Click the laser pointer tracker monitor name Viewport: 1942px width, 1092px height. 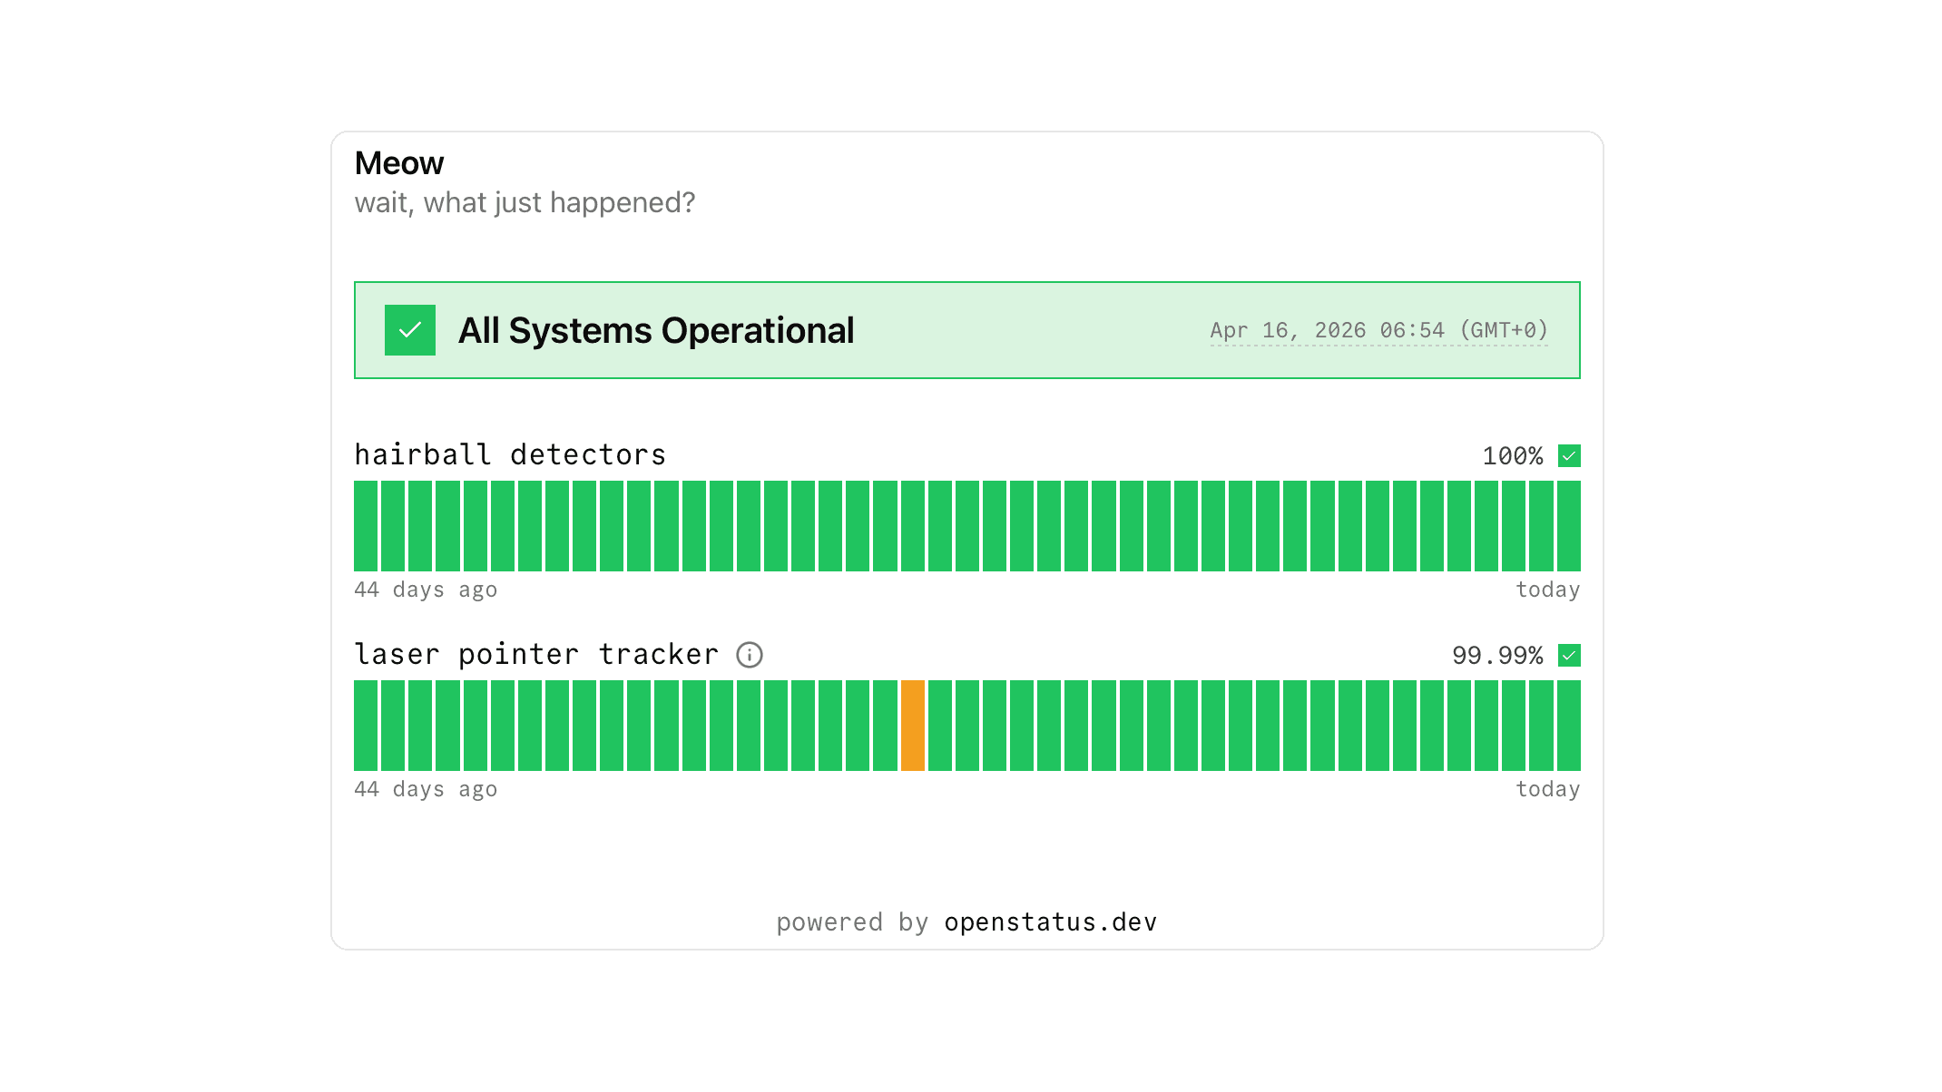[536, 654]
